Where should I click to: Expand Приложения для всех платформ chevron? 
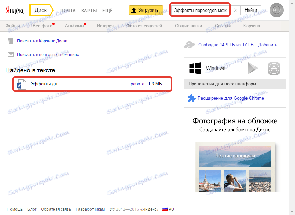pyautogui.click(x=283, y=84)
